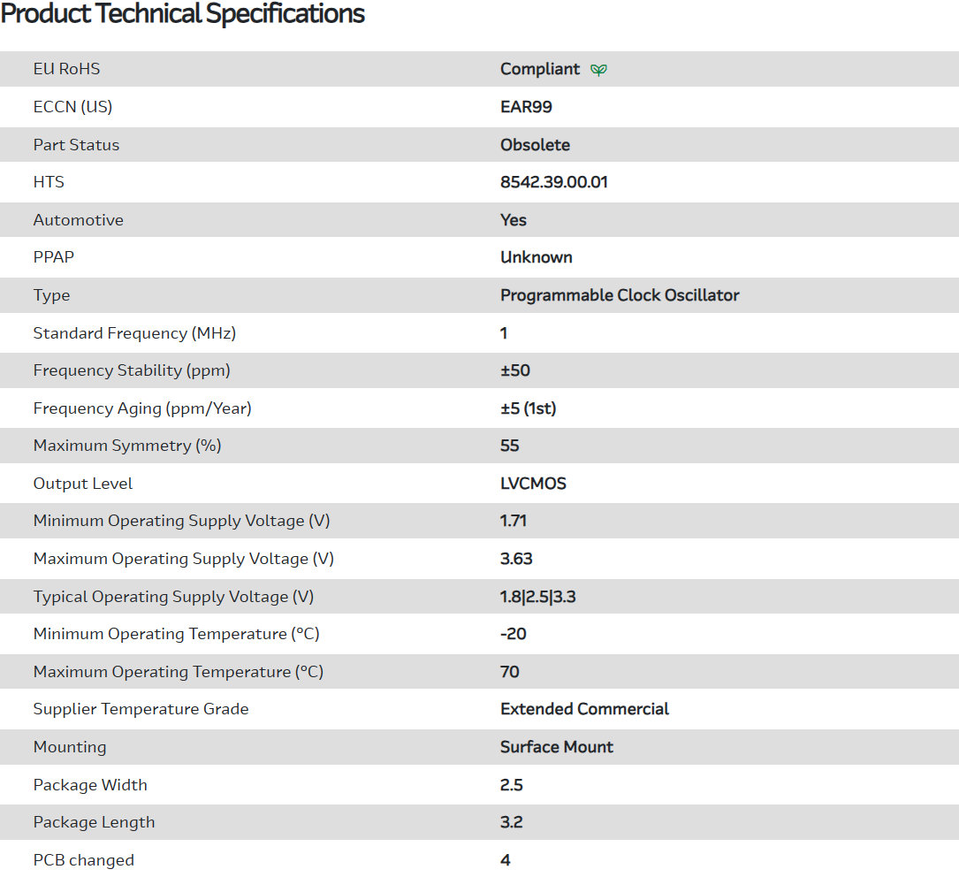Select the PPAP Unknown value
Viewport: 959px width, 877px height.
point(536,257)
